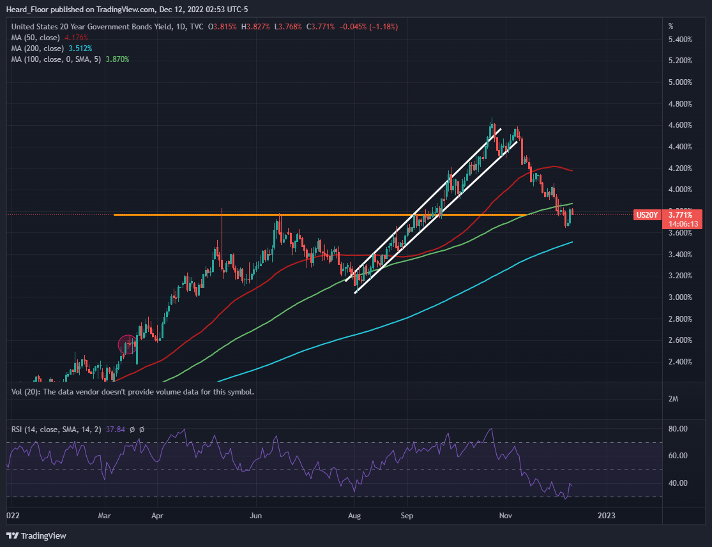Click the MA 100 value 3.870%
Viewport: 712px width, 547px height.
[117, 59]
